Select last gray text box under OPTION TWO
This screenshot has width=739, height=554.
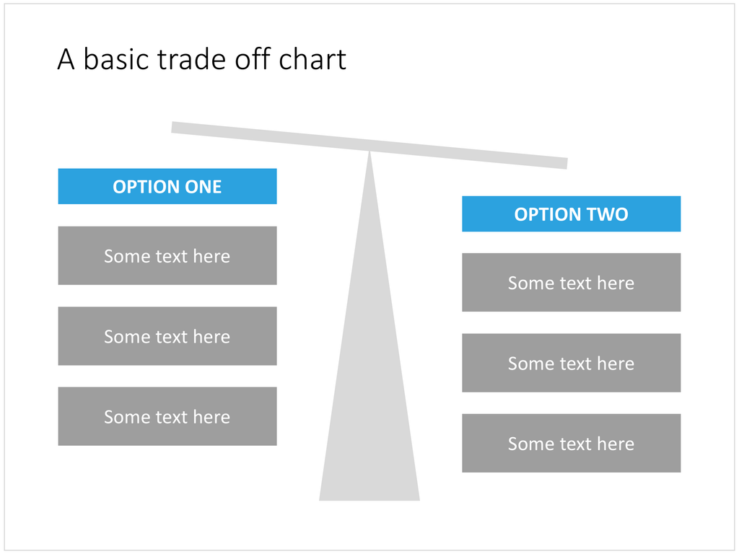point(572,444)
